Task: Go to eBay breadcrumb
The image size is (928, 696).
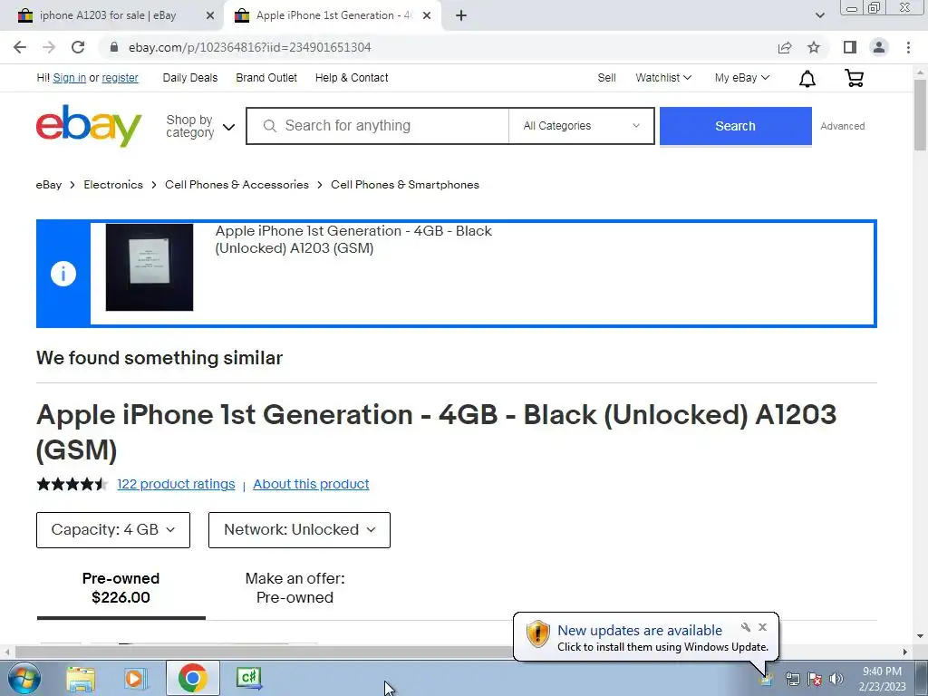Action: (49, 185)
